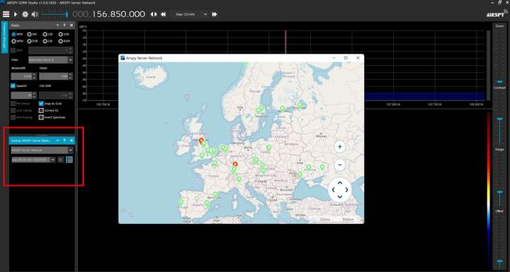This screenshot has height=272, width=510.
Task: Select the USB demodulation mode
Action: [64, 34]
